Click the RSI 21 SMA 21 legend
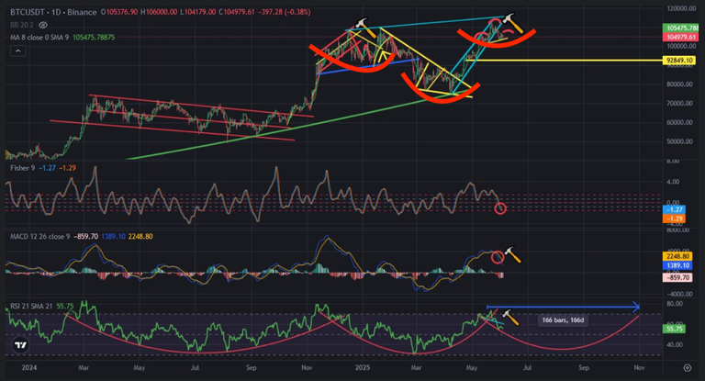Viewport: 705px width, 381px height. click(x=31, y=307)
